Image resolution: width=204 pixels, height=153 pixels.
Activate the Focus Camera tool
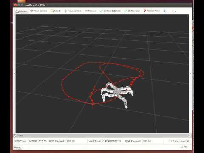[x=73, y=11]
